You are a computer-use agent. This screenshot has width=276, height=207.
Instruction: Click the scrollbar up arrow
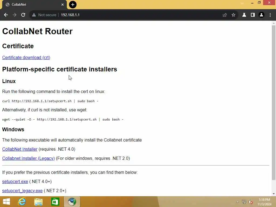(274, 23)
